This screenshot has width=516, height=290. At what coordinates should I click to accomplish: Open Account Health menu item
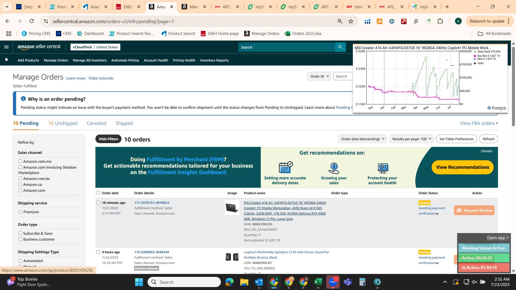point(156,60)
